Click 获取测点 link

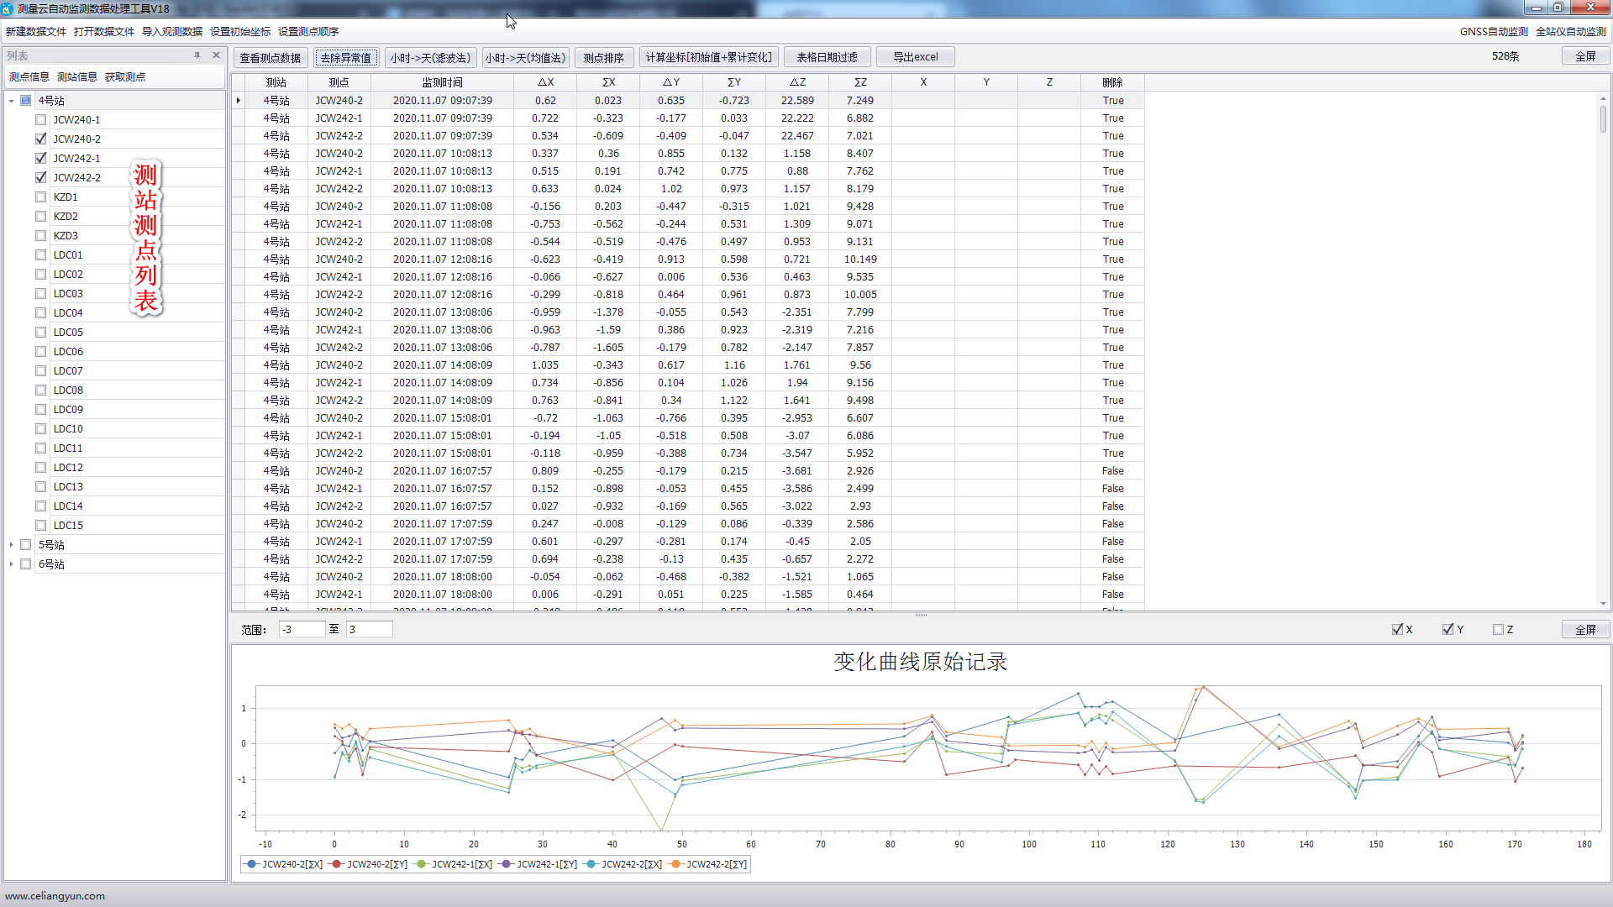pos(124,77)
